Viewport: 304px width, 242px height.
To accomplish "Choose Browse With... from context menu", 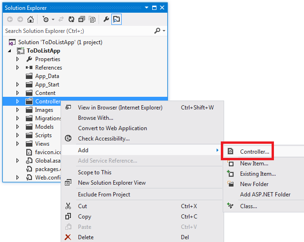I will pos(142,118).
